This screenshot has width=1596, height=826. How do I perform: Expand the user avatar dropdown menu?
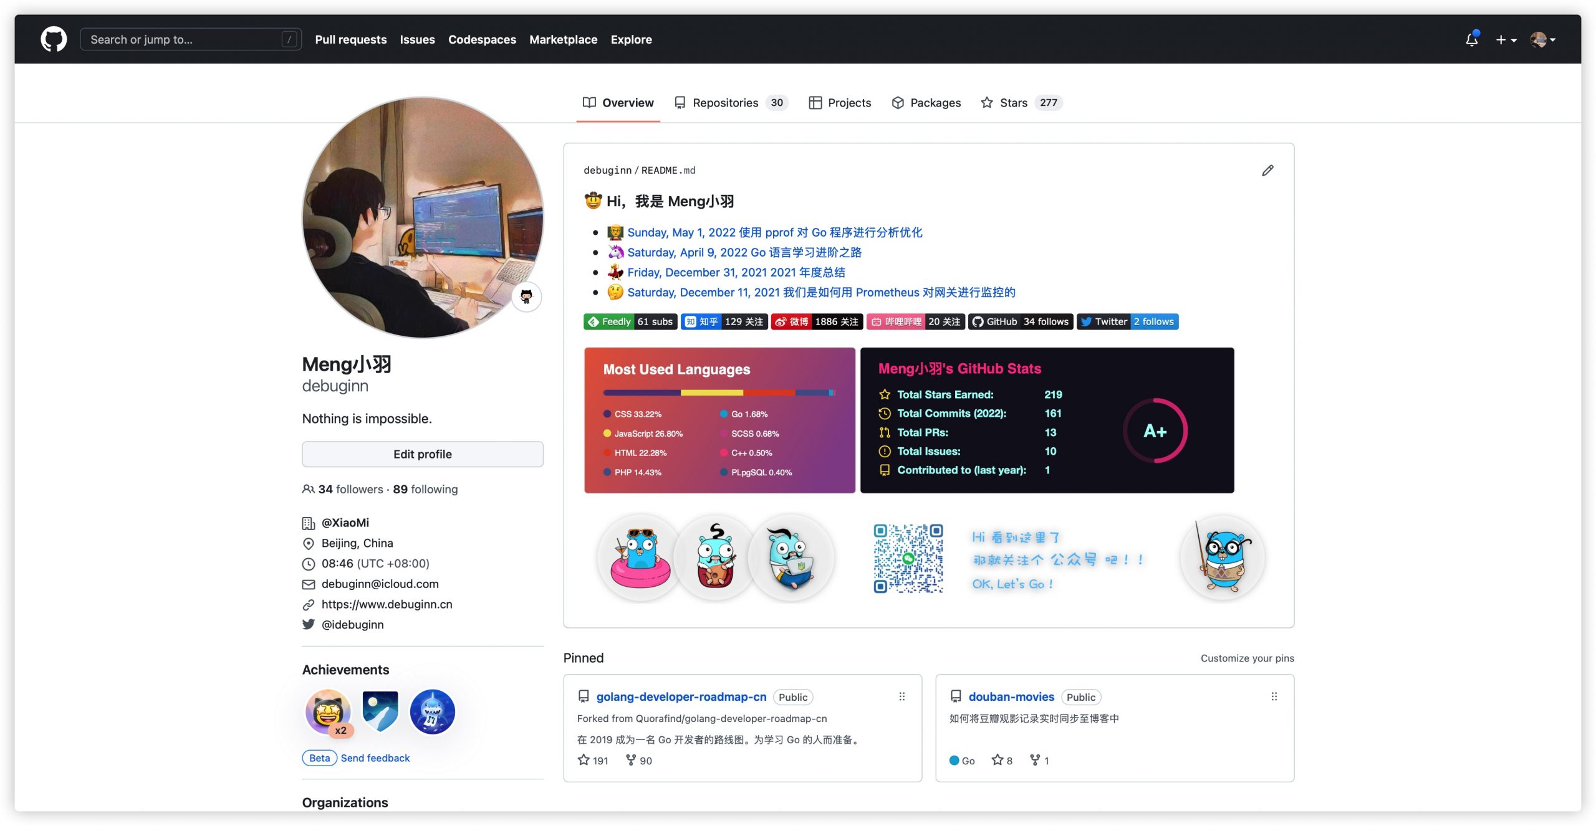point(1542,39)
